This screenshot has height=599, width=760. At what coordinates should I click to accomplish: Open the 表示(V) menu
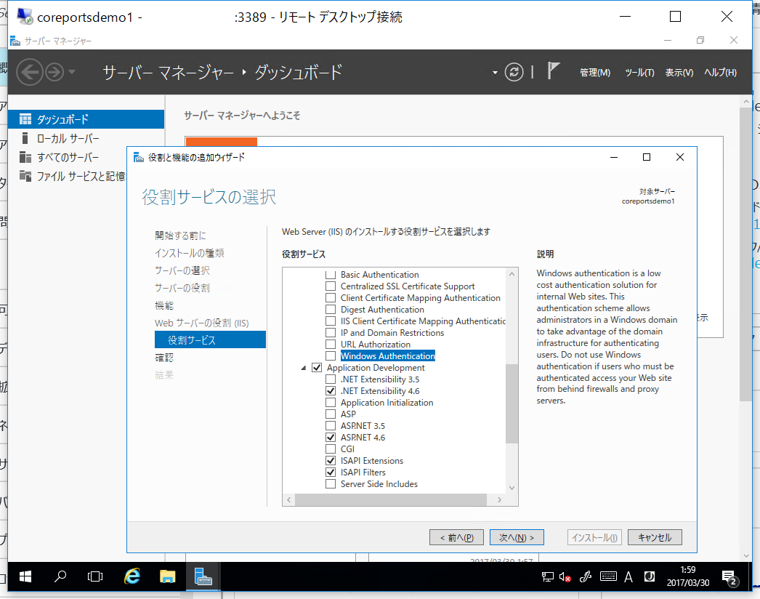point(679,72)
